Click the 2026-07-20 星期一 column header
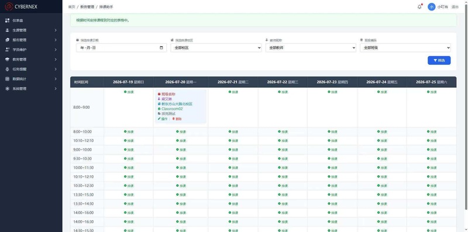 click(x=181, y=82)
